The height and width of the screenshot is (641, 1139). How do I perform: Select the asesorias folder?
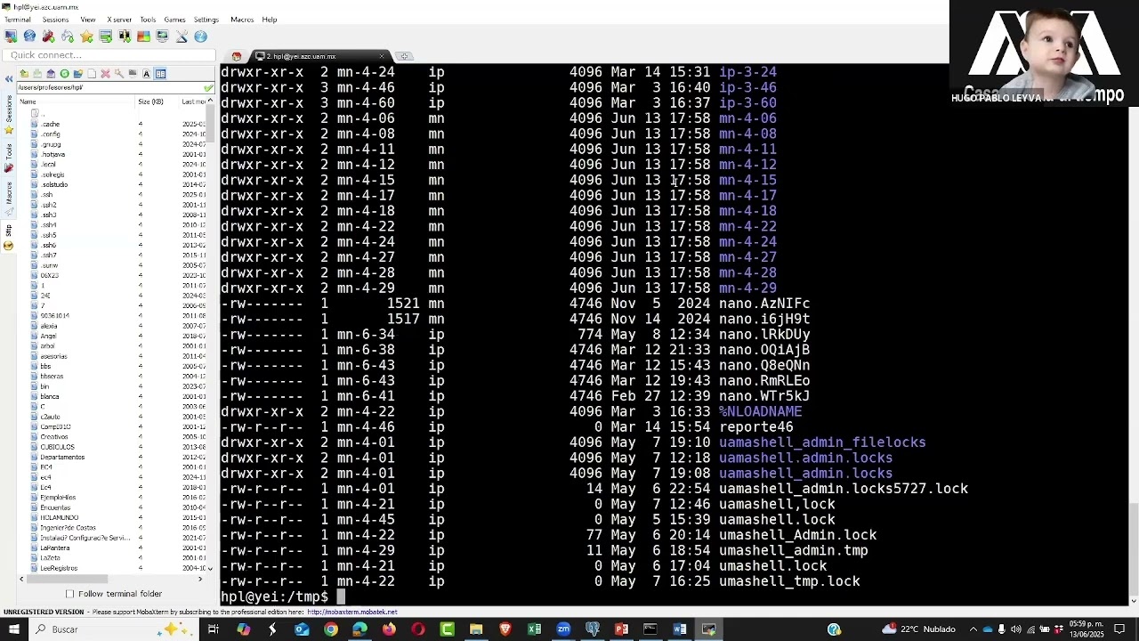(53, 356)
